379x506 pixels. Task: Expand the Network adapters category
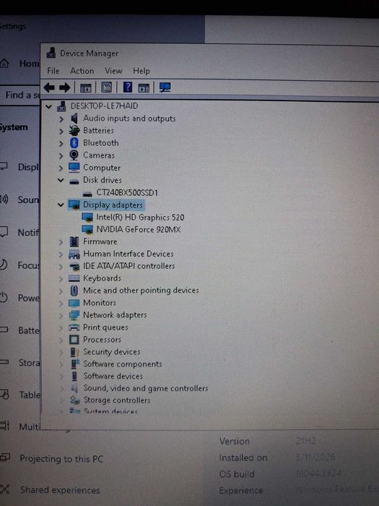coord(61,316)
